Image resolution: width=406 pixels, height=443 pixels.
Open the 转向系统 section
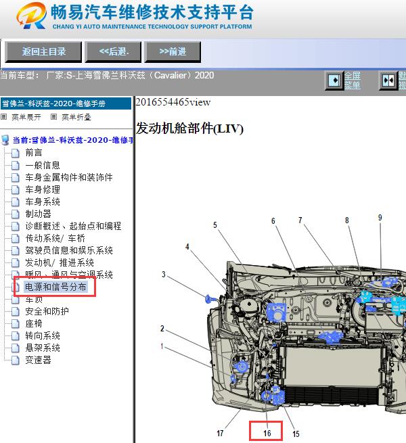click(43, 335)
